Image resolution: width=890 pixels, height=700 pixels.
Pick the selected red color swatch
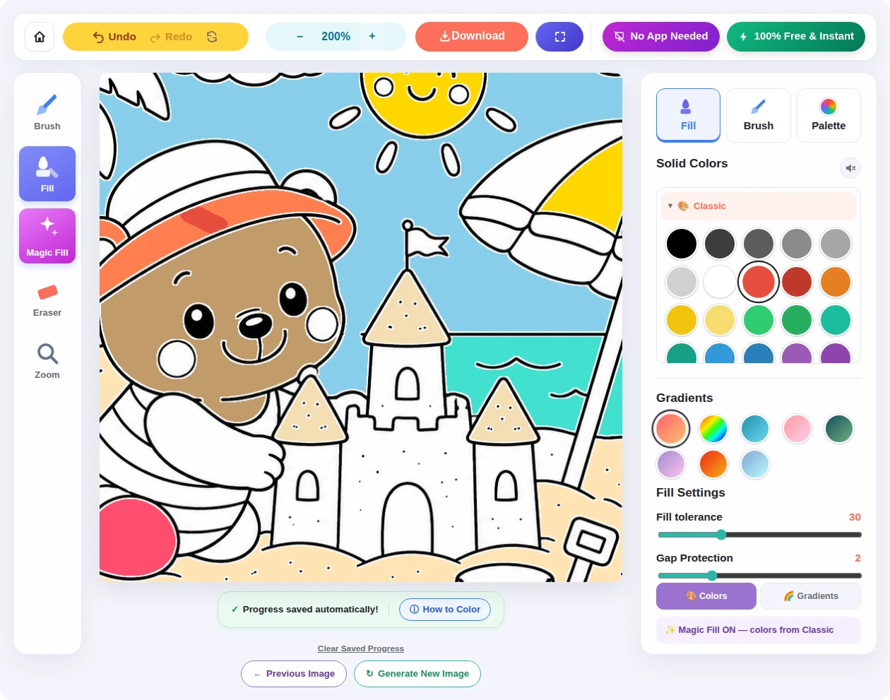[759, 282]
